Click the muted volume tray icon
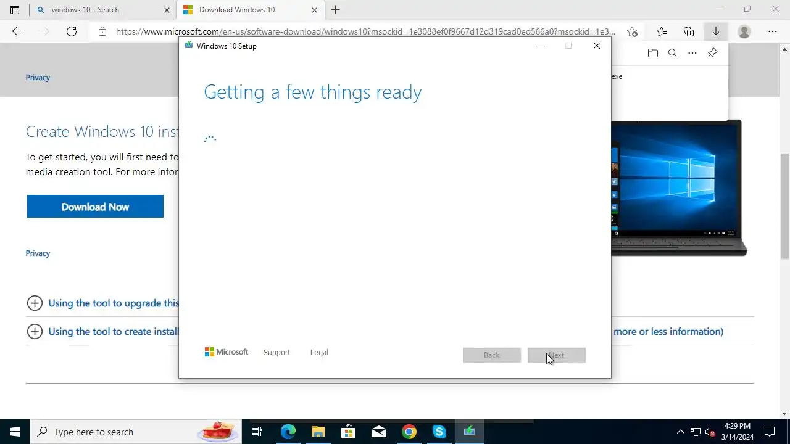The height and width of the screenshot is (444, 790). [710, 432]
